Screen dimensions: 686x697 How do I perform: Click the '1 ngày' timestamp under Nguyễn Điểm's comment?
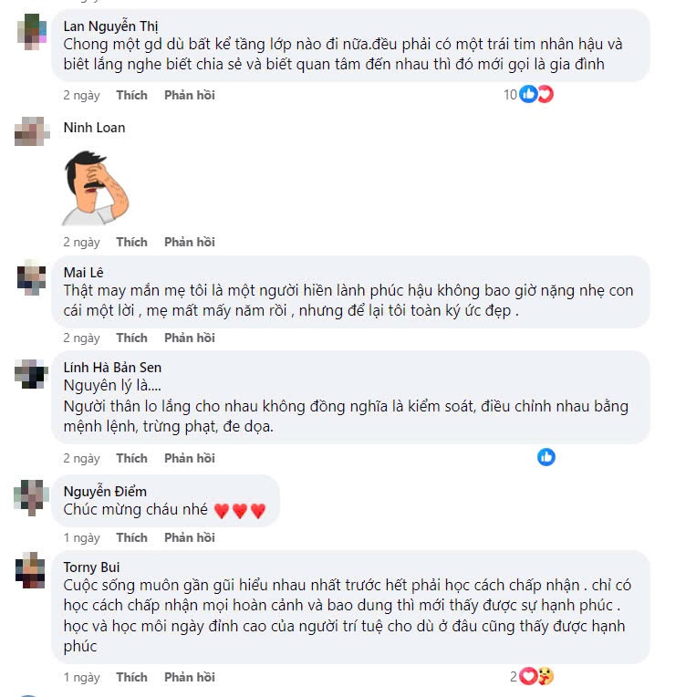pos(81,537)
